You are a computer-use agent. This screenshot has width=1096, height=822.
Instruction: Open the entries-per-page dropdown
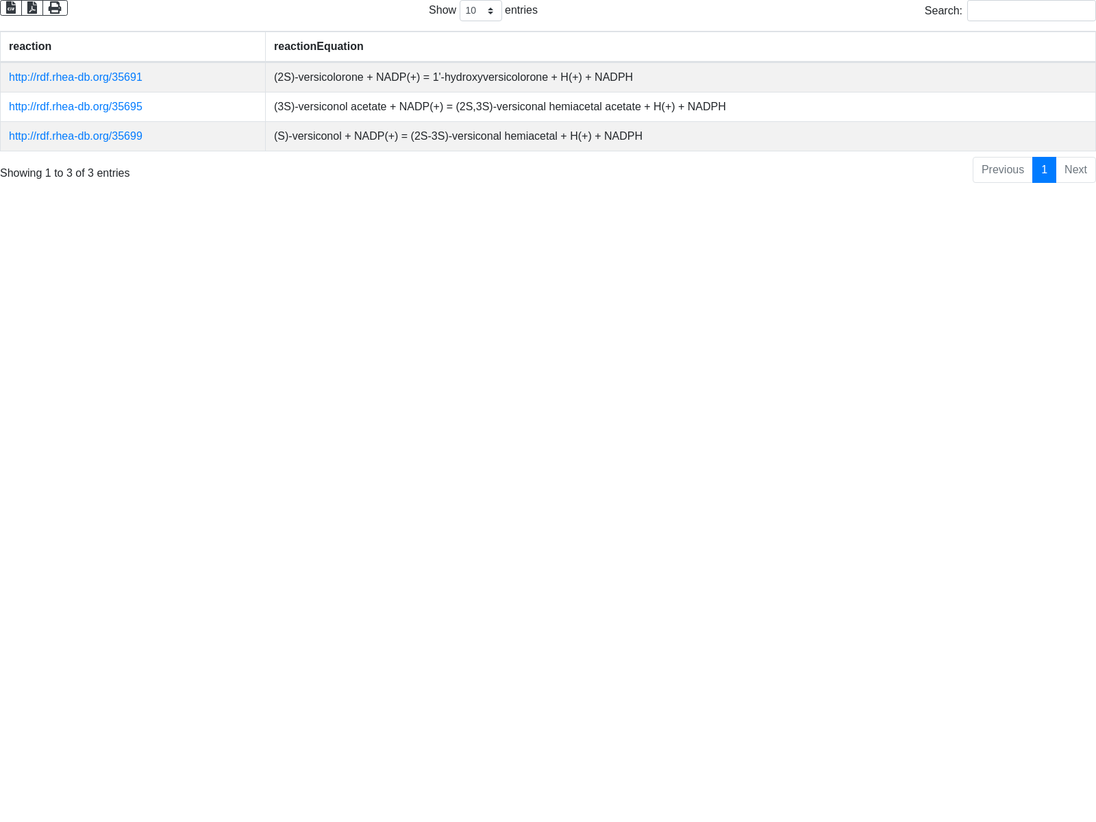(480, 11)
